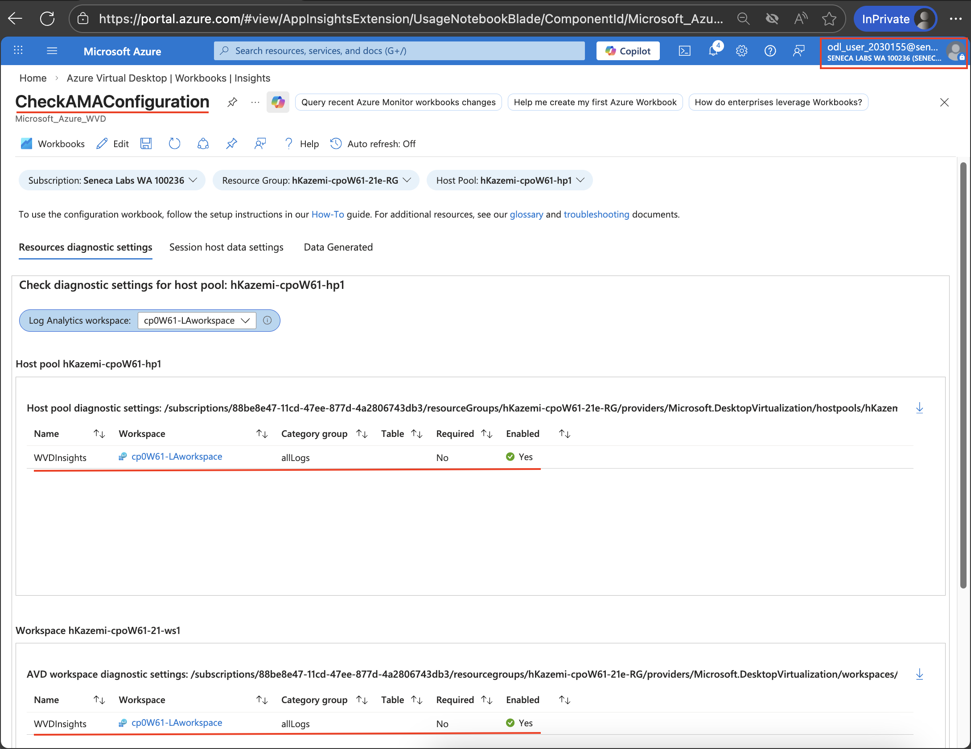Image resolution: width=971 pixels, height=749 pixels.
Task: Sort host pool table by Workspace
Action: [x=262, y=434]
